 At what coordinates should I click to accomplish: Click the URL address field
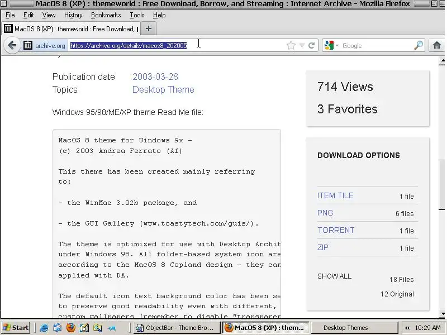click(177, 45)
